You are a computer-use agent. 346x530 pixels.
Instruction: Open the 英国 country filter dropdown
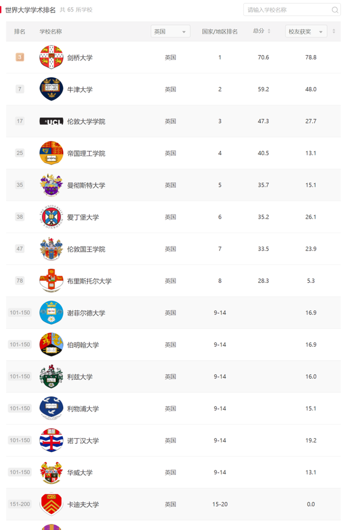[x=170, y=31]
